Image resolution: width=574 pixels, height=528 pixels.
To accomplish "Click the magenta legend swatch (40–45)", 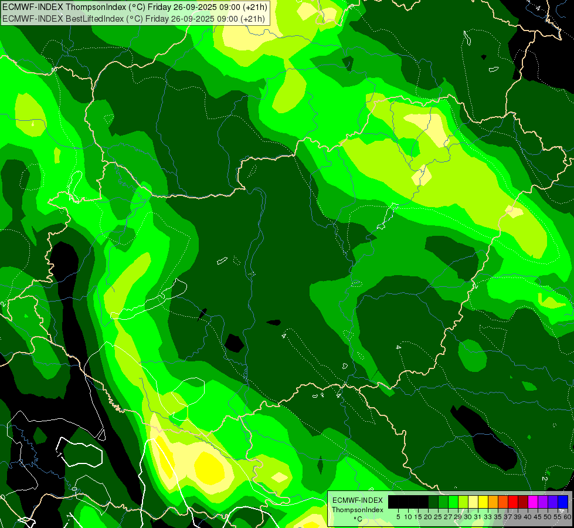I will 533,502.
